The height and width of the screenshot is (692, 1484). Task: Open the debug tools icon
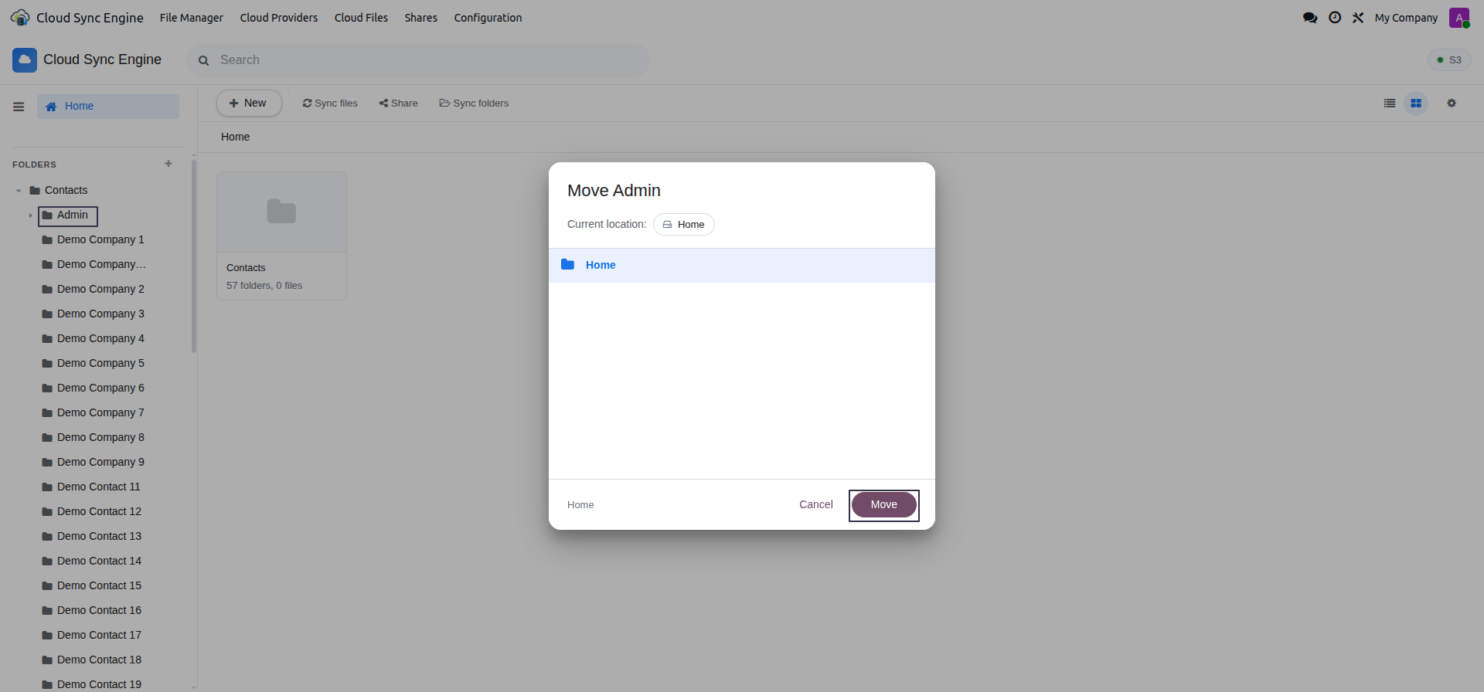point(1358,18)
